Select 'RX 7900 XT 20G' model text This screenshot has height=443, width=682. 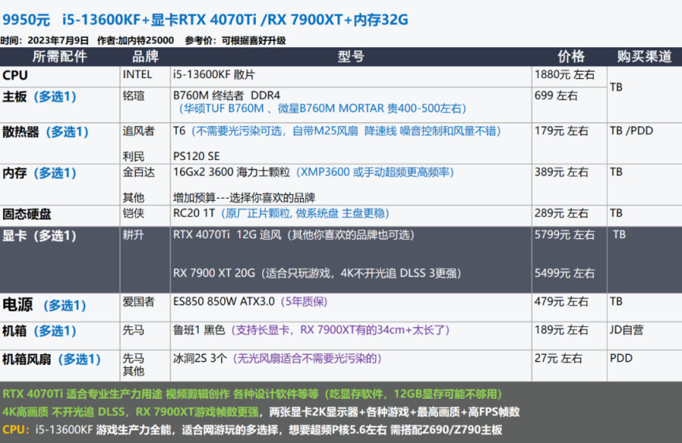[214, 274]
